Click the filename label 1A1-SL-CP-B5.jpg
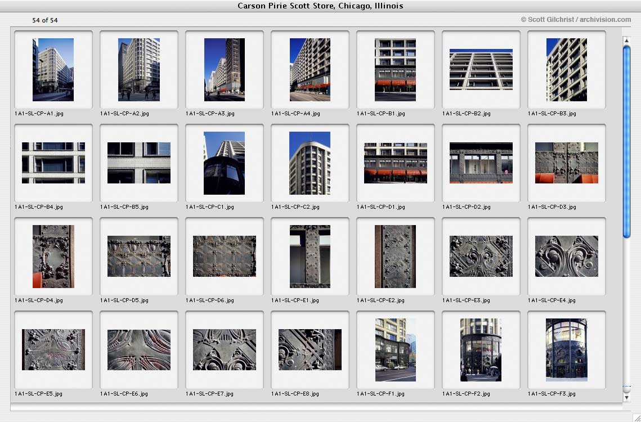This screenshot has width=641, height=422. [x=124, y=207]
